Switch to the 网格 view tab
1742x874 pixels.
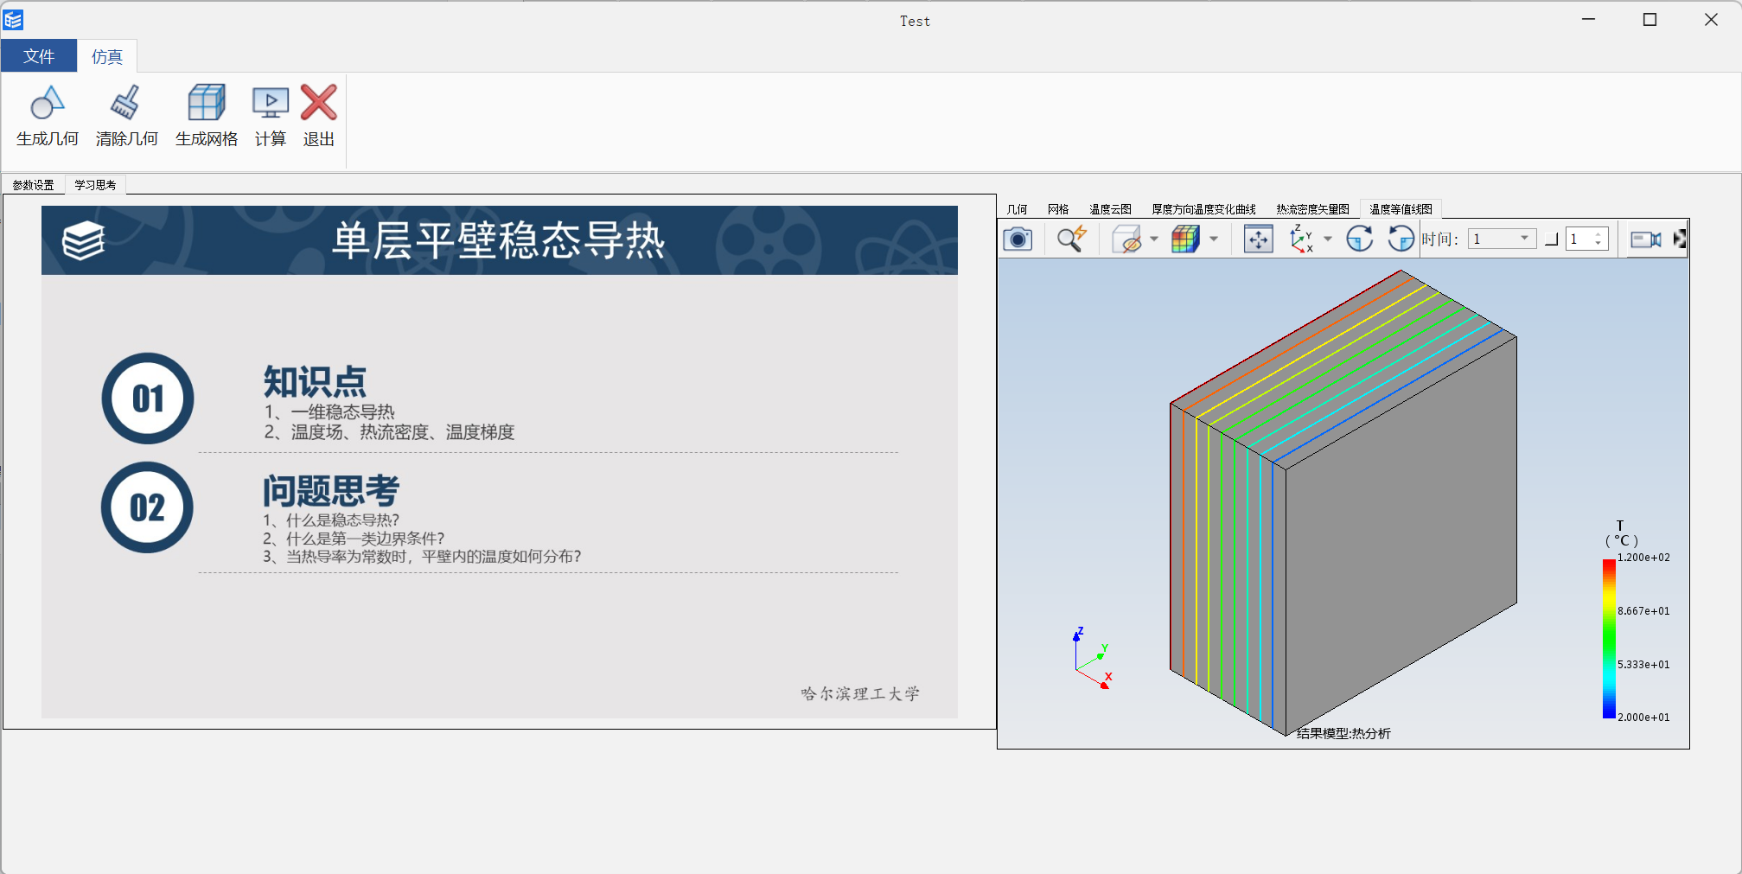(x=1058, y=209)
